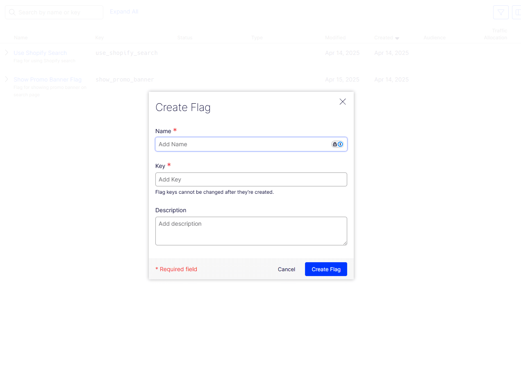Cancel the flag creation

click(x=286, y=269)
